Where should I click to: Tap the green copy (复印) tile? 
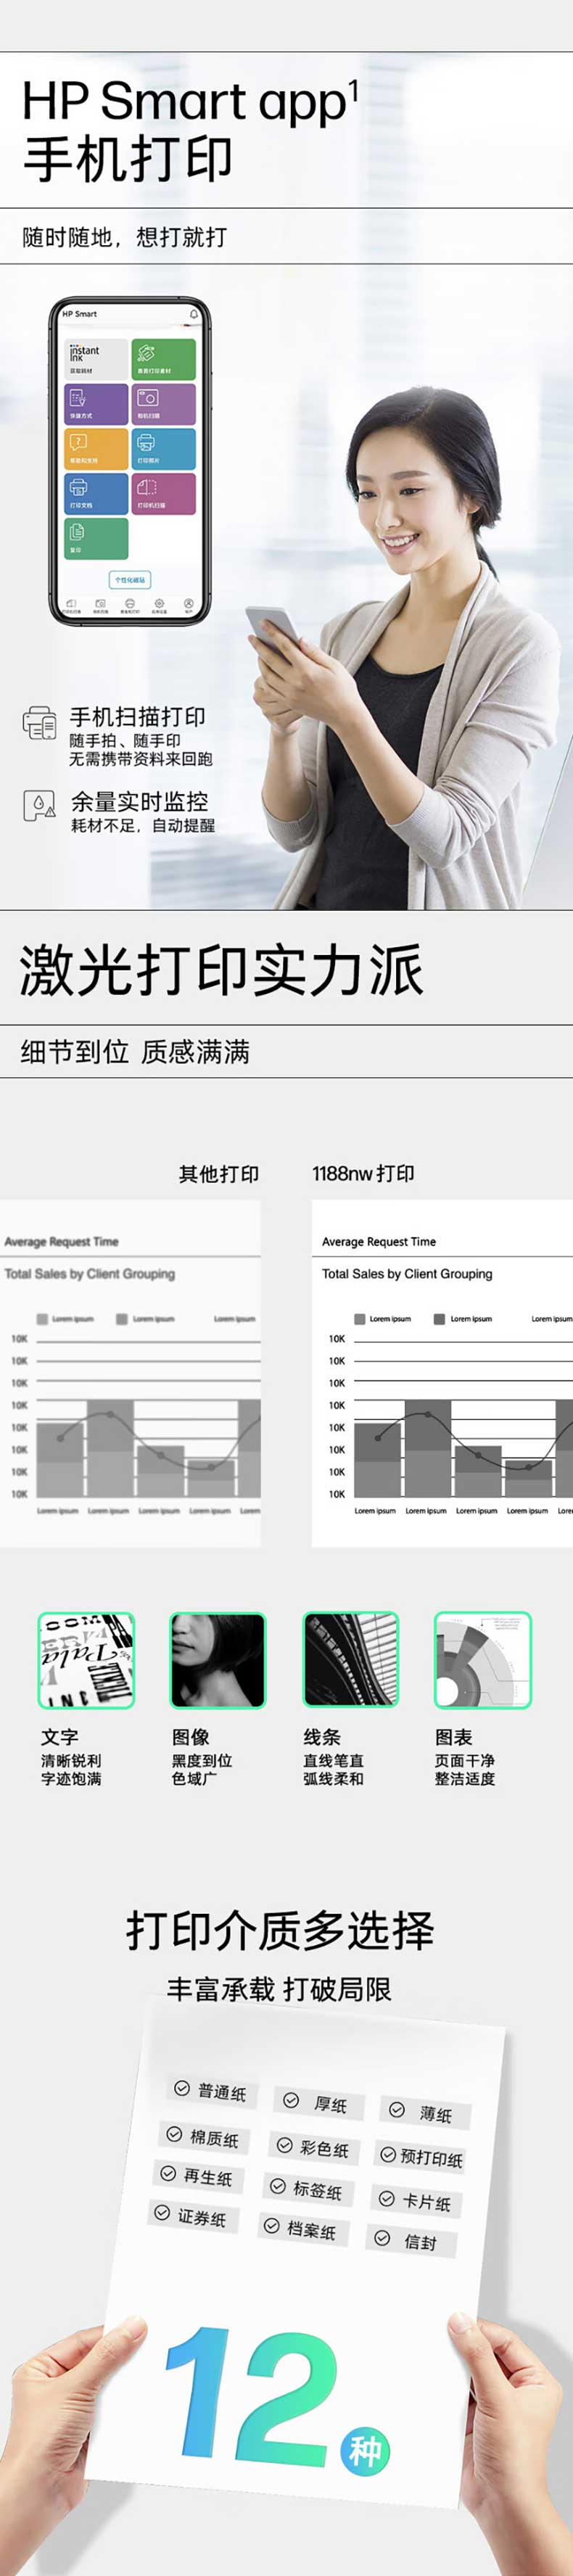(97, 539)
